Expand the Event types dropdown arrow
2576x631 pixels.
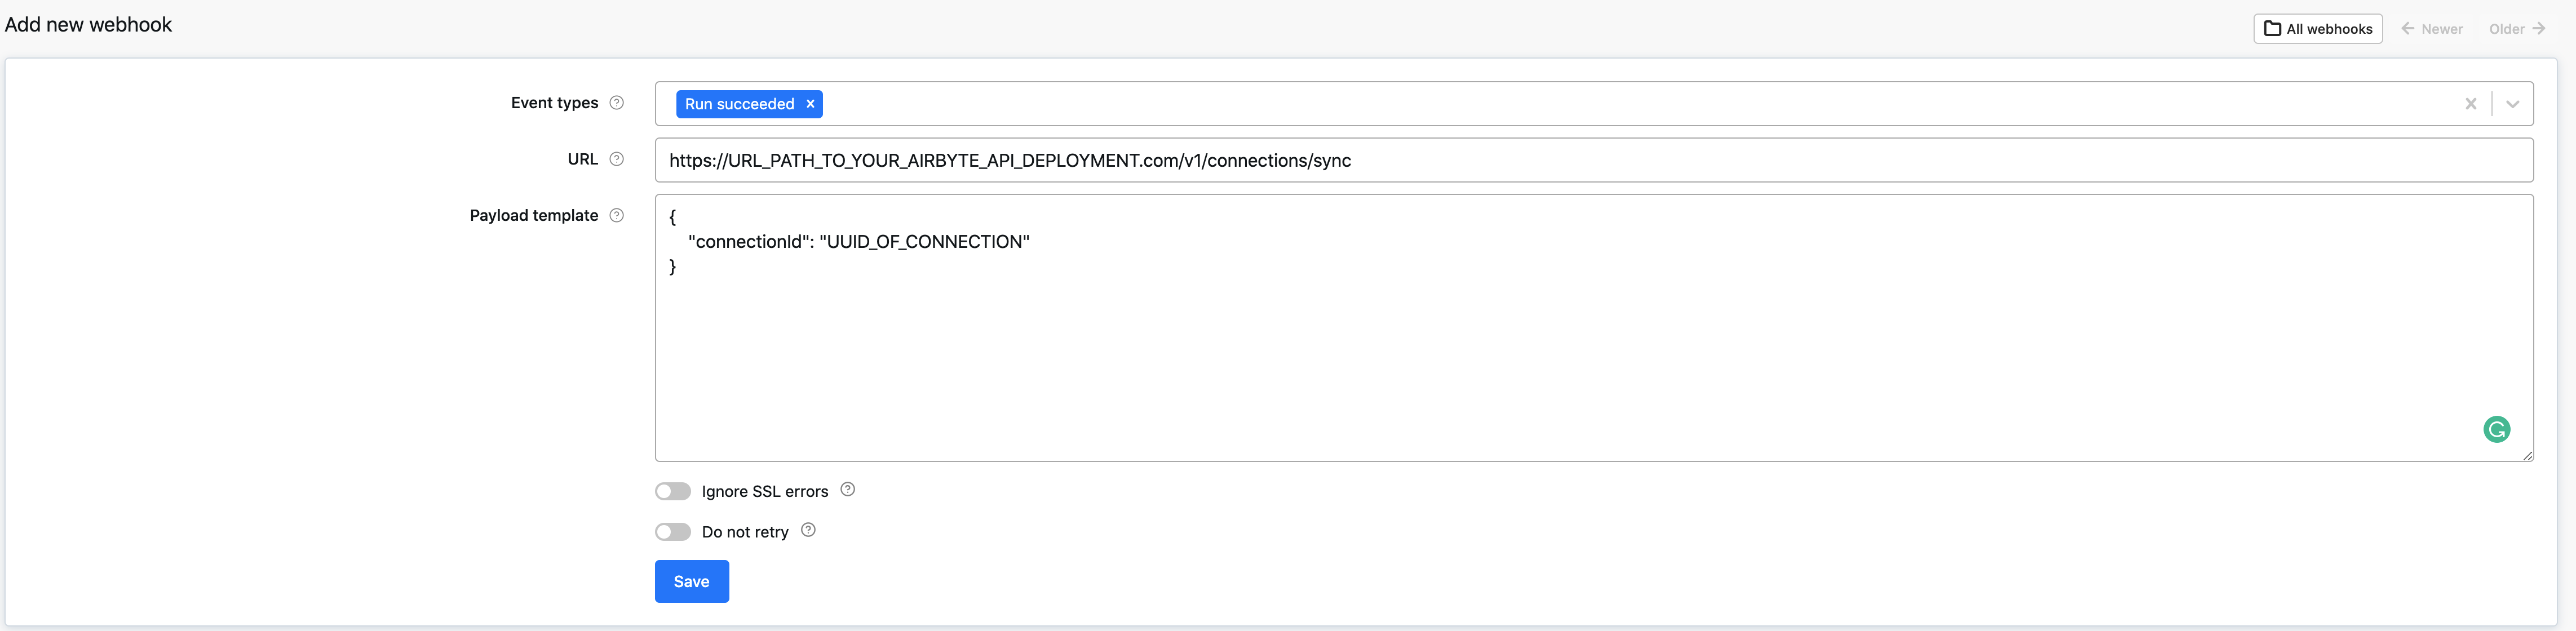point(2512,104)
